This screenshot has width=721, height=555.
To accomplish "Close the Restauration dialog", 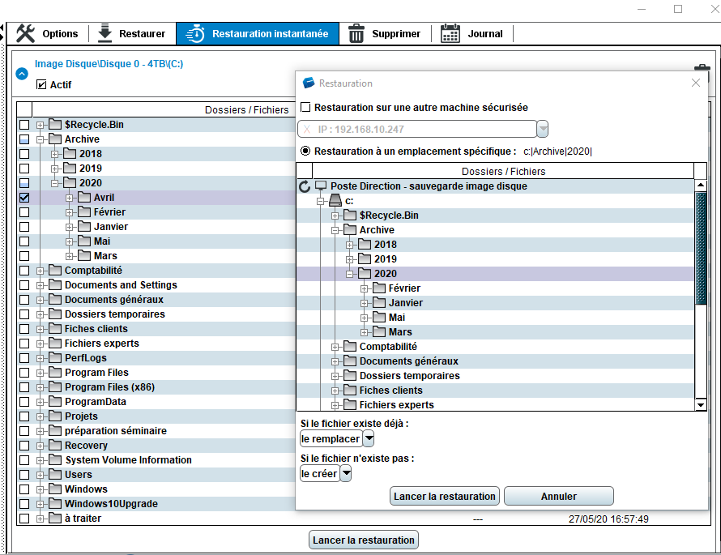I will click(x=696, y=83).
